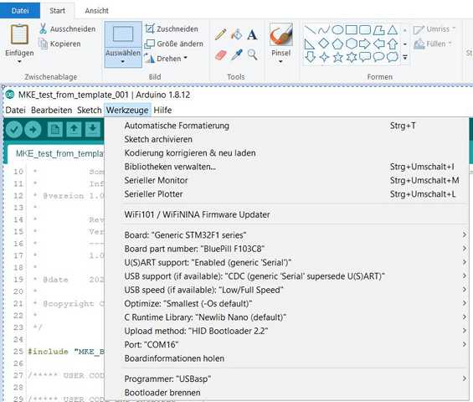473x402 pixels.
Task: Select the Magnifier tool
Action: tap(253, 55)
